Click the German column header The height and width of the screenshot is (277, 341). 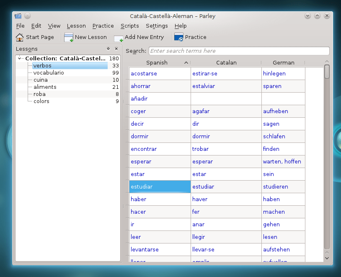(x=284, y=63)
